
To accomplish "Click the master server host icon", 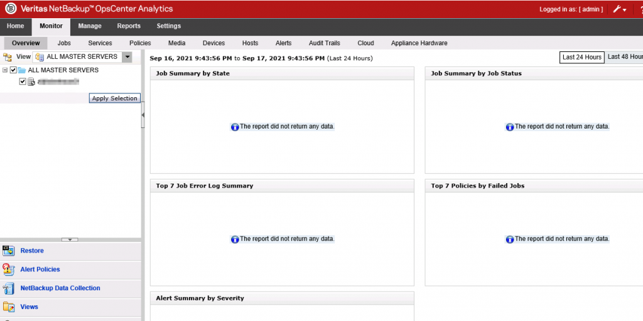I will [x=31, y=82].
